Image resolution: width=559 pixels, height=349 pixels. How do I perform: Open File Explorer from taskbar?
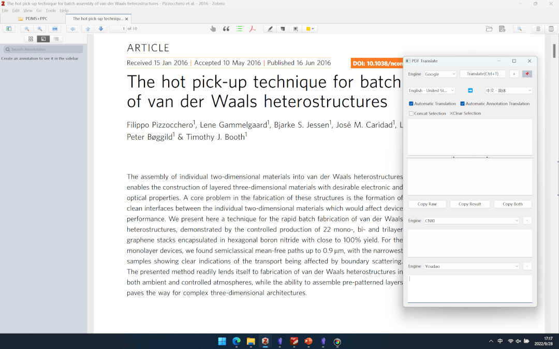tap(251, 342)
